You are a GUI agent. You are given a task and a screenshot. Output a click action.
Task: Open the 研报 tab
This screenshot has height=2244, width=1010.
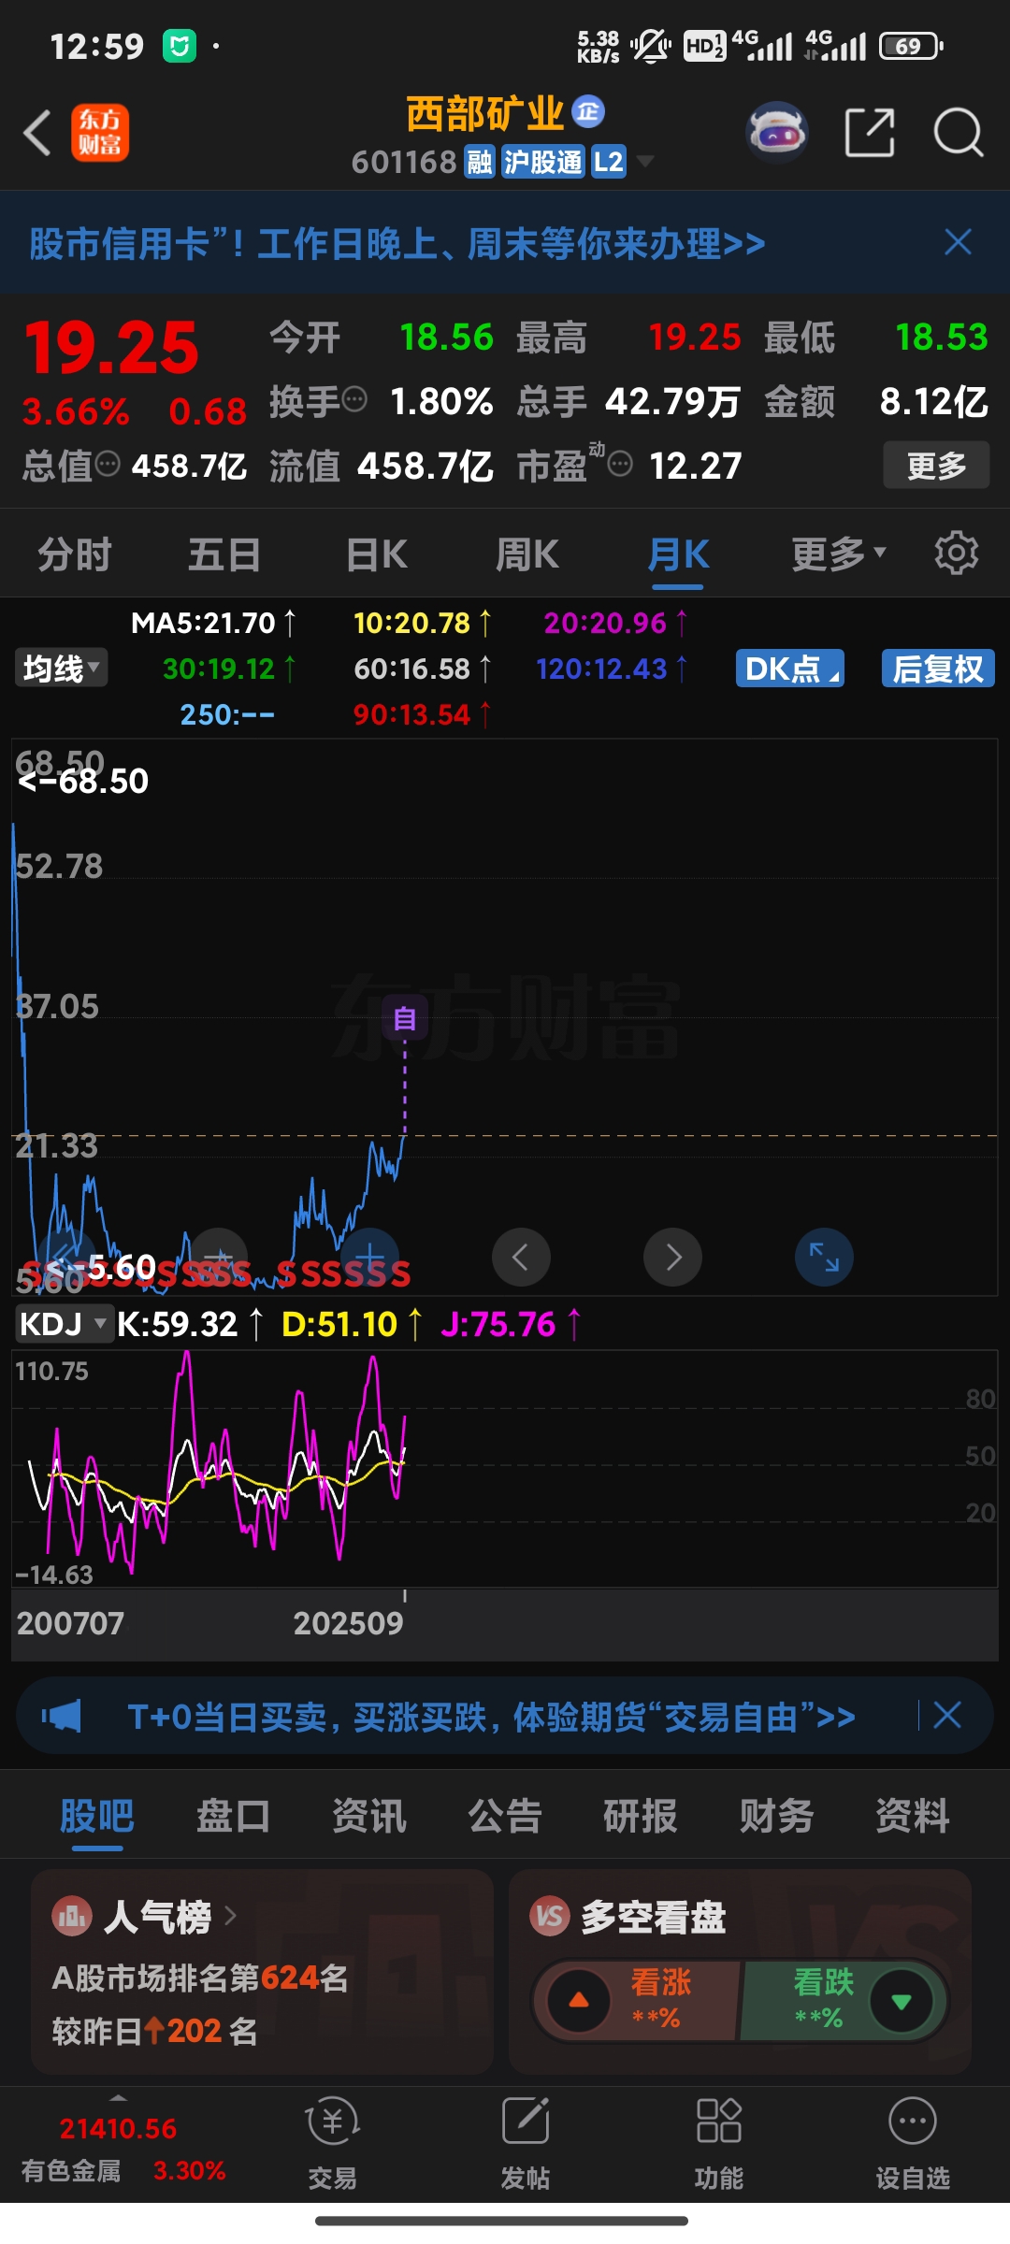[x=641, y=1816]
